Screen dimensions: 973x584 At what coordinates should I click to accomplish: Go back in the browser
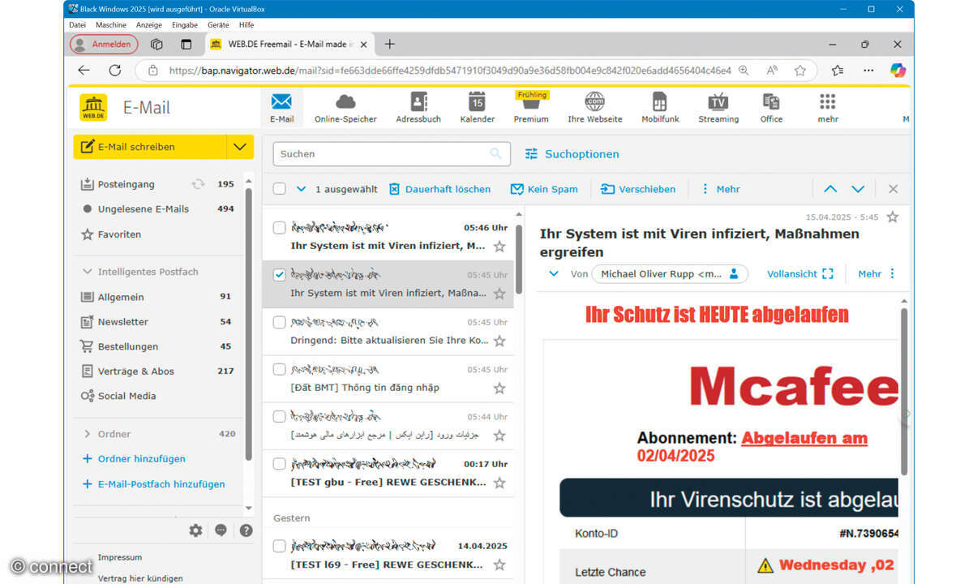84,71
